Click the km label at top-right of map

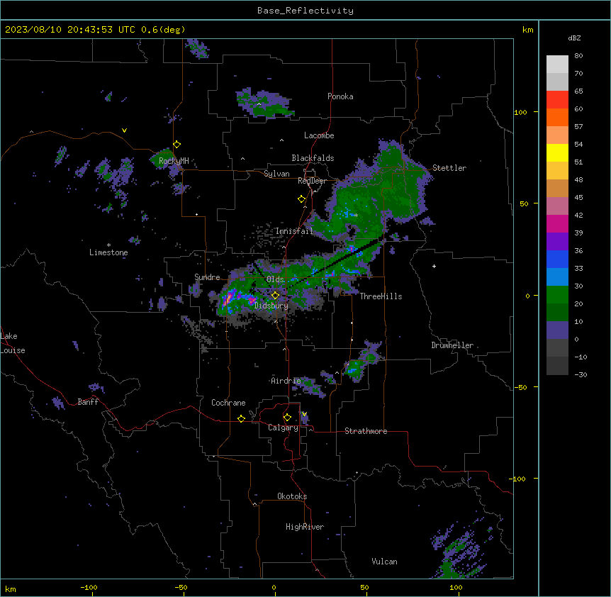point(528,30)
